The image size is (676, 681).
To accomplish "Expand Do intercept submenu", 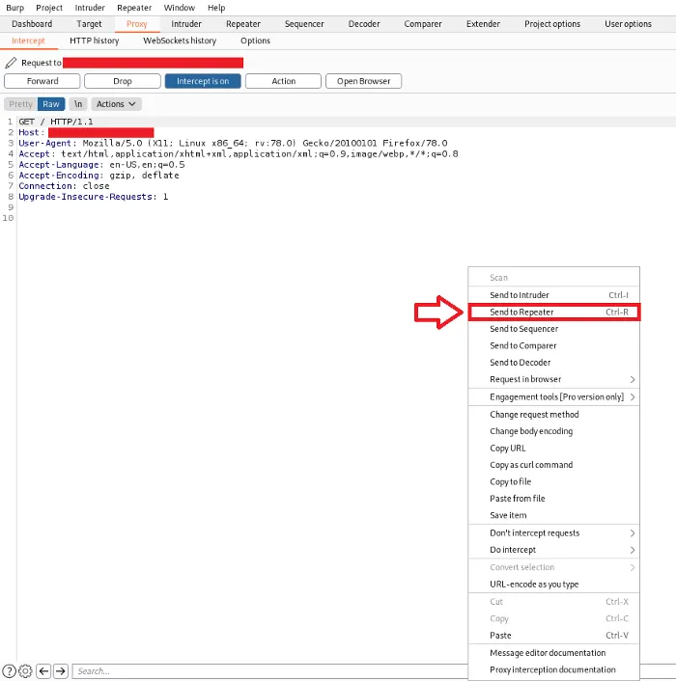I will pyautogui.click(x=553, y=550).
